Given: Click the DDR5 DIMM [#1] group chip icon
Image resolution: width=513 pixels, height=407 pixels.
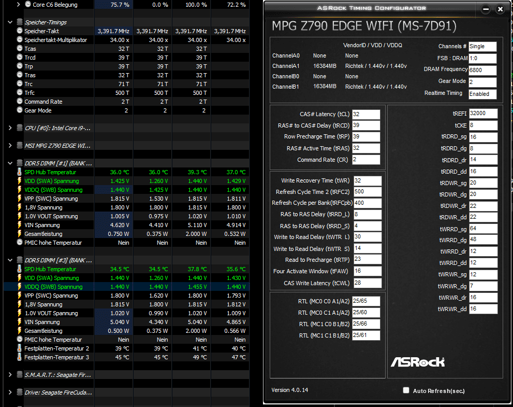Looking at the screenshot, I should [x=20, y=163].
